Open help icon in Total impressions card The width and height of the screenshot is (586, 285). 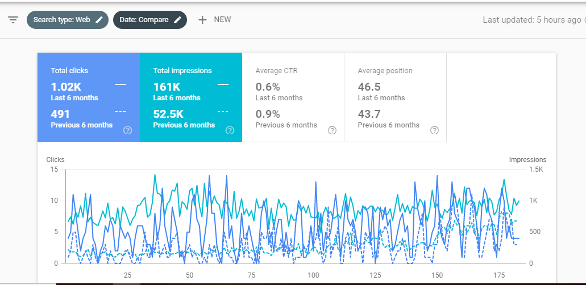point(230,130)
